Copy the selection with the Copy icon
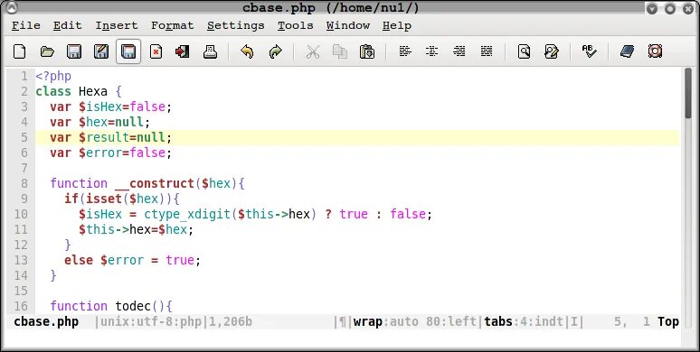 [x=340, y=51]
